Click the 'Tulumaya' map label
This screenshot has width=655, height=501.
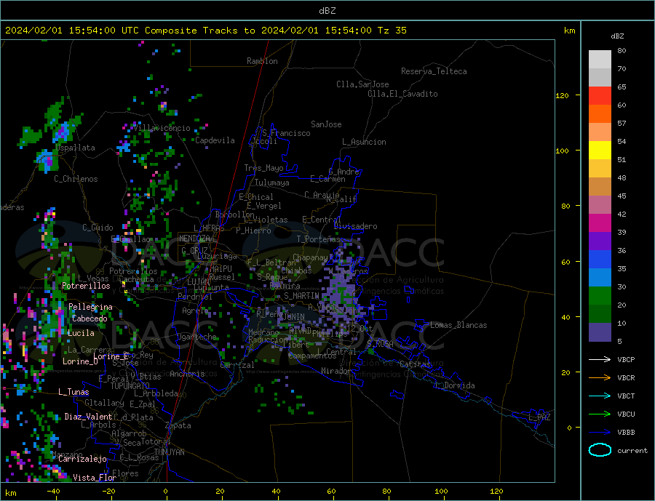pyautogui.click(x=272, y=183)
